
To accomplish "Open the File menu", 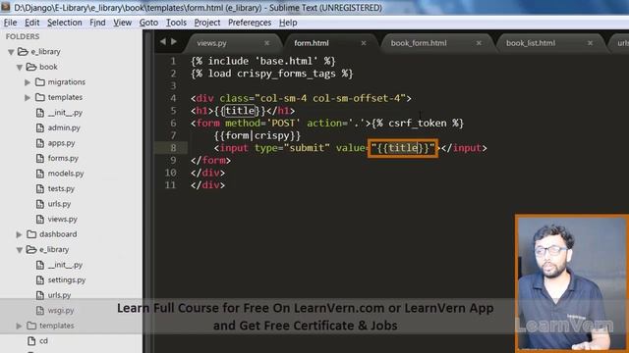I will (x=10, y=23).
